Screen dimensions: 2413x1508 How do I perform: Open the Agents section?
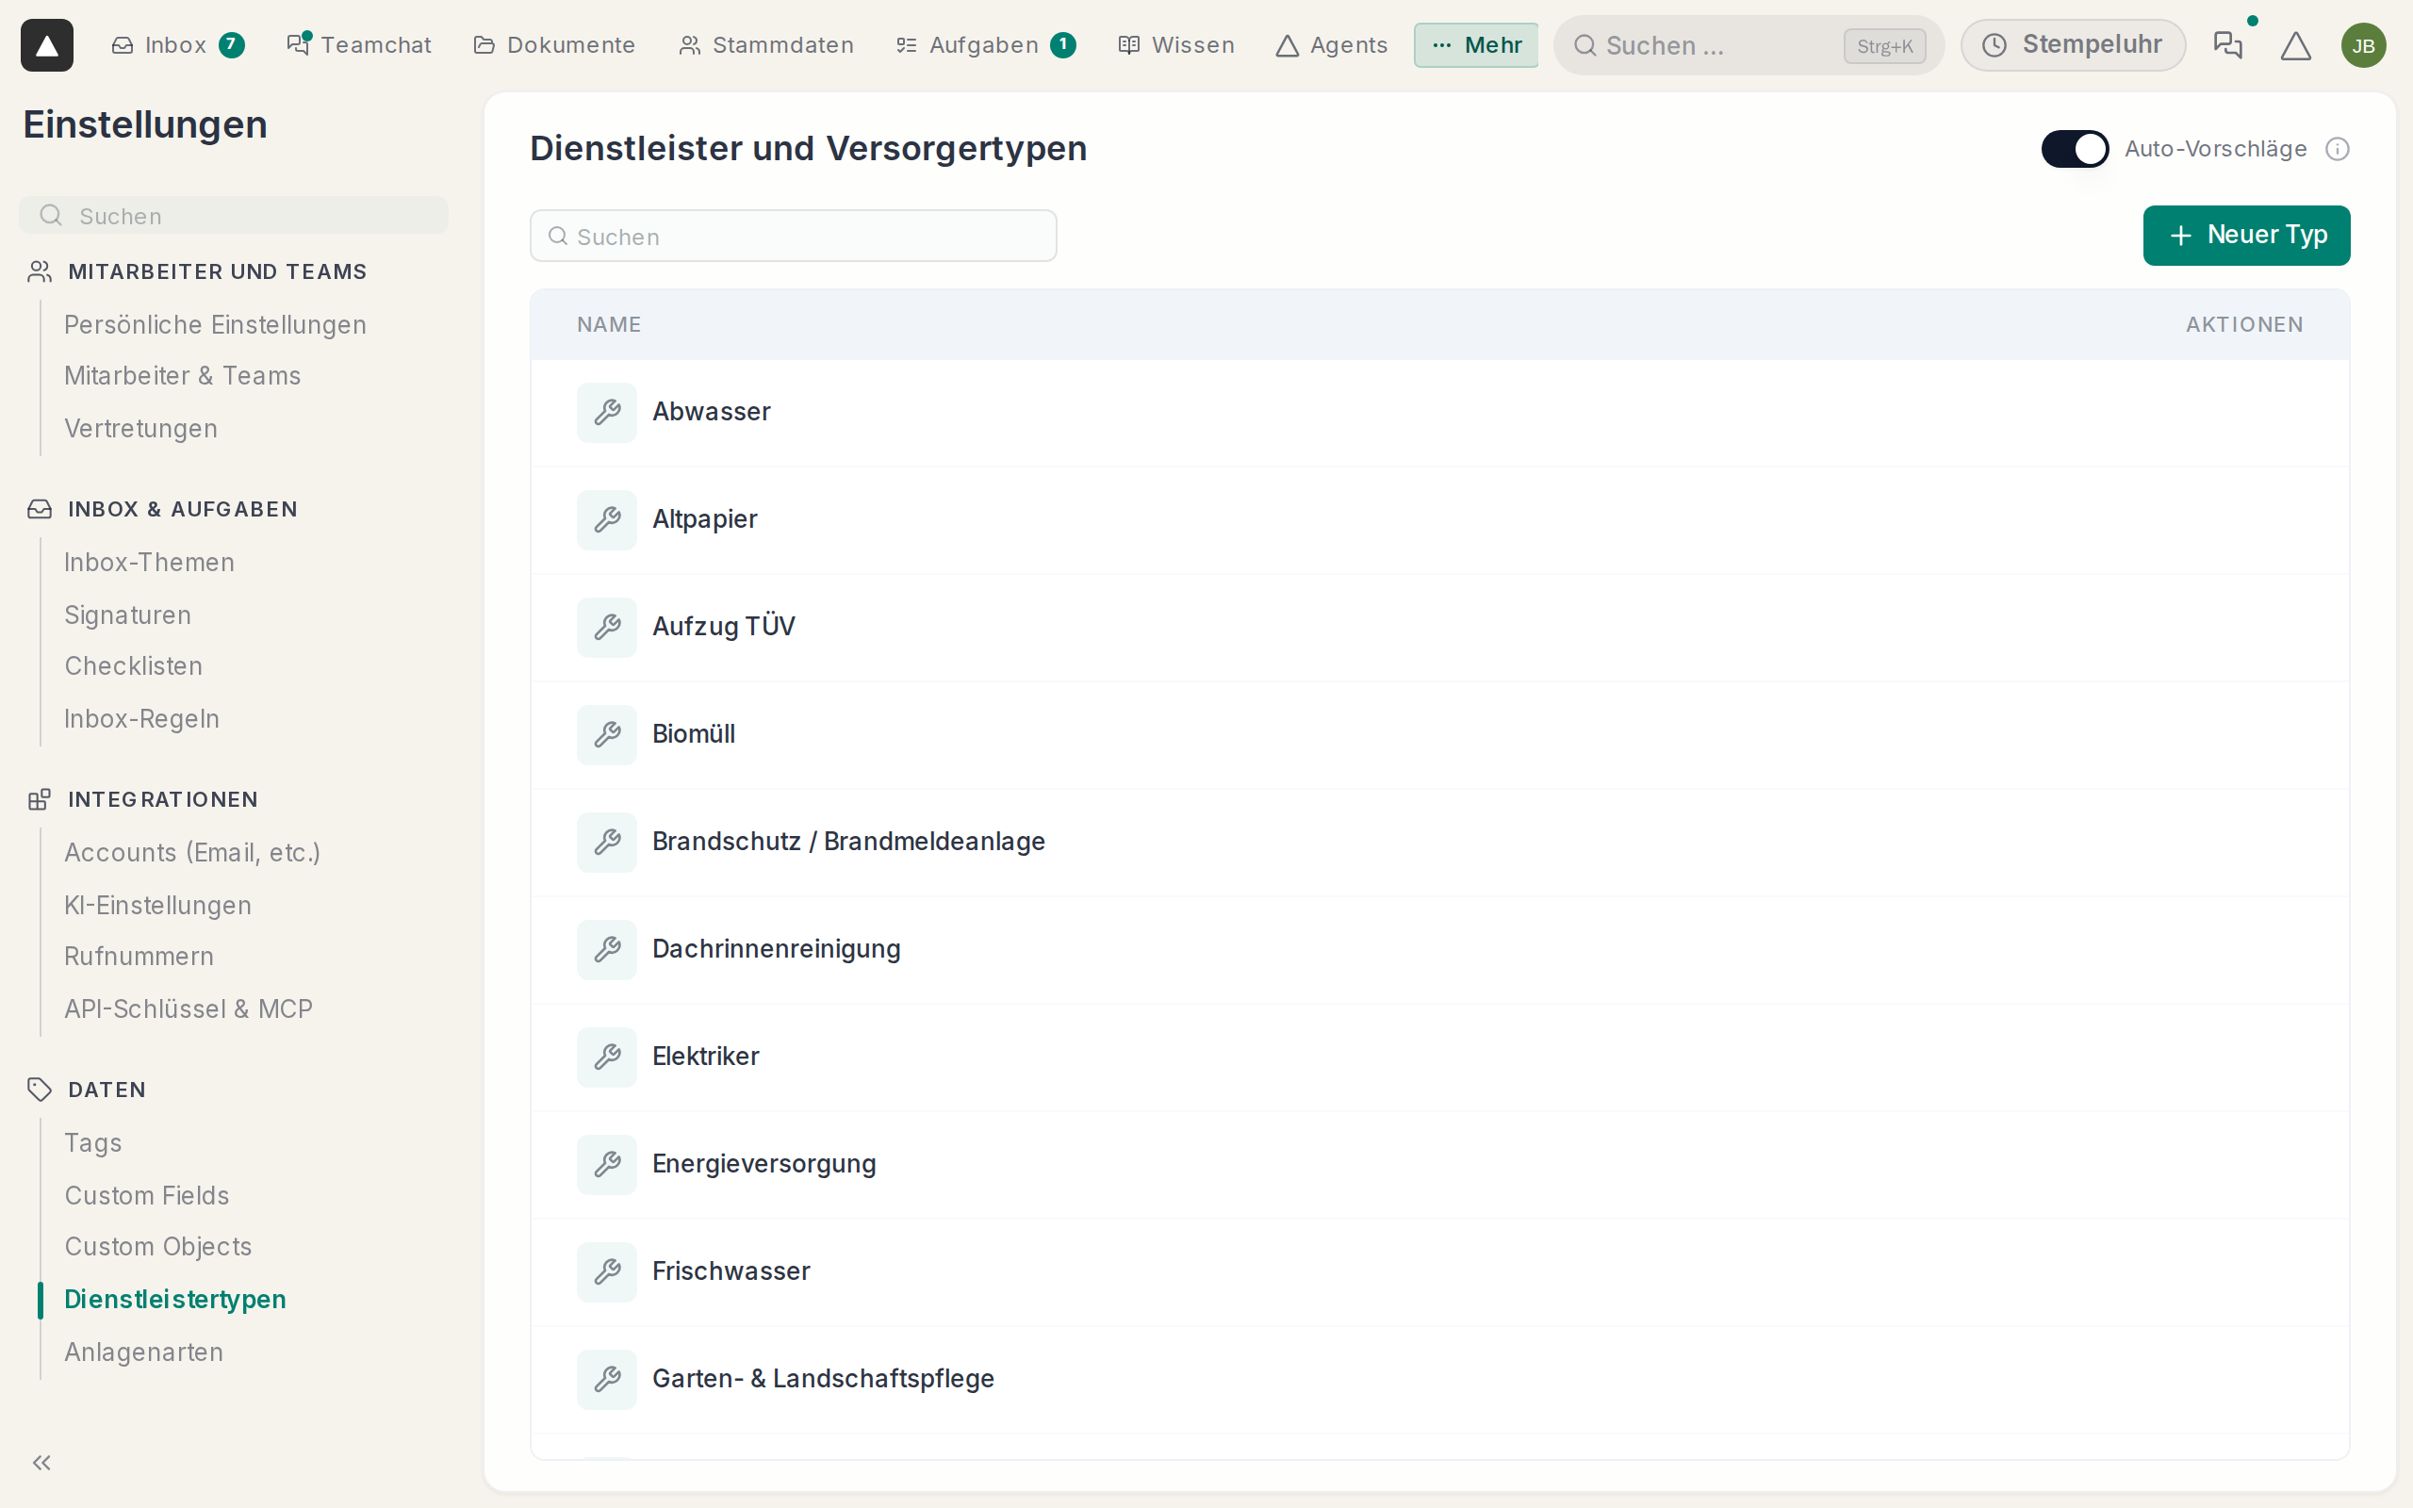1331,45
